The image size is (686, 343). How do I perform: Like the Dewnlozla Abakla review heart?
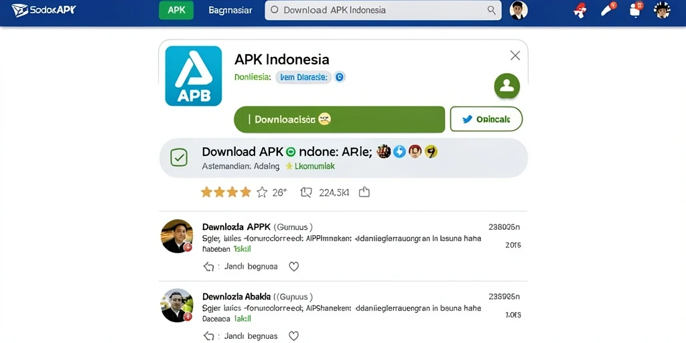294,336
